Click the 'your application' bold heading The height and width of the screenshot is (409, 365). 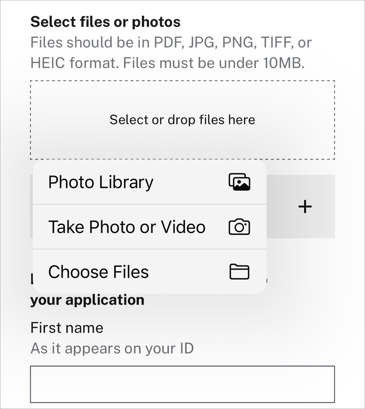point(87,300)
